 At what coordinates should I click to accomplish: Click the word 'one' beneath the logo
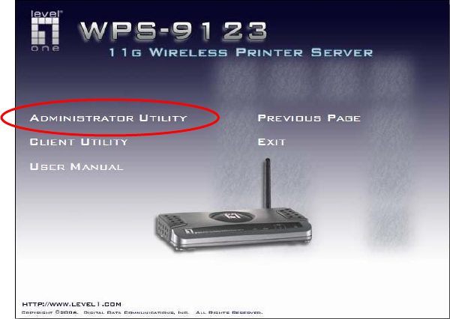coord(45,48)
